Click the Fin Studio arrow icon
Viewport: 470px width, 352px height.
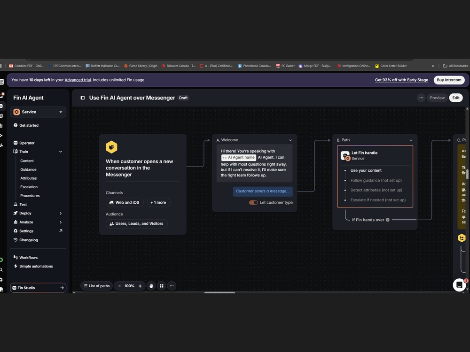62,288
